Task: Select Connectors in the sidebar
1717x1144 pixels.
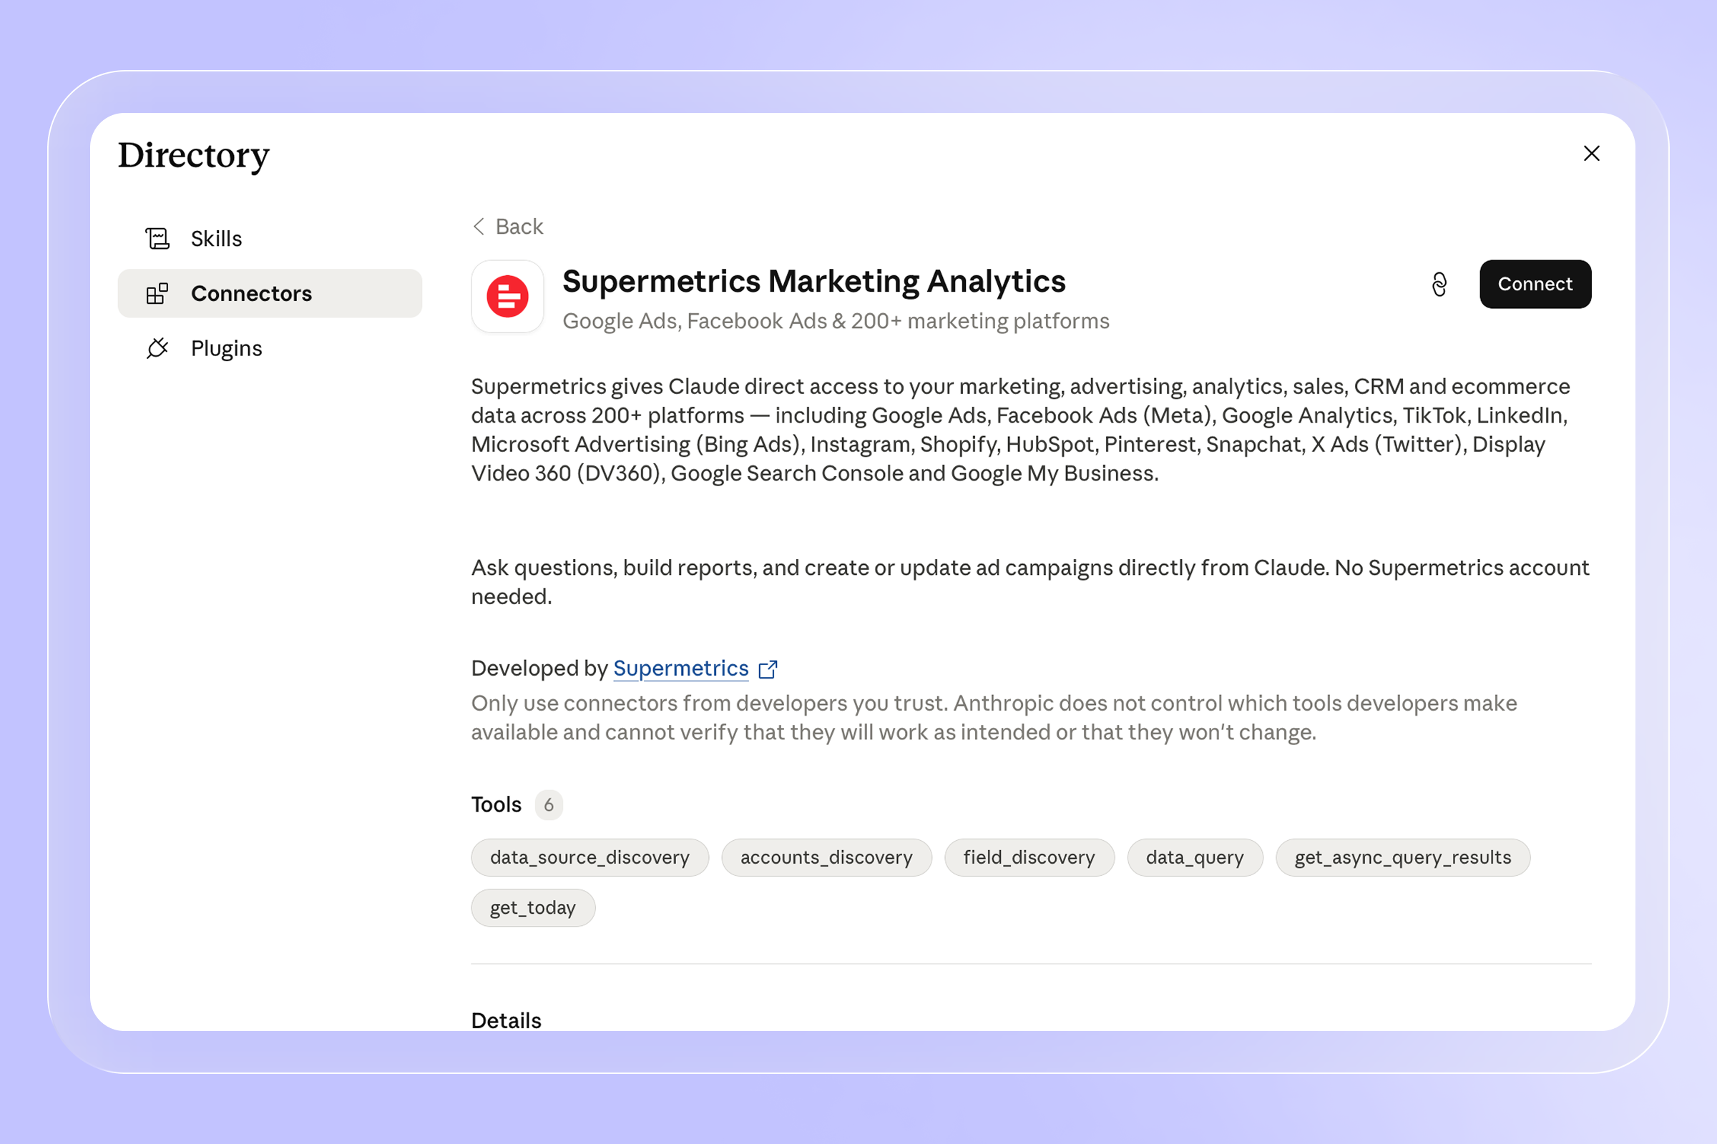Action: 270,293
